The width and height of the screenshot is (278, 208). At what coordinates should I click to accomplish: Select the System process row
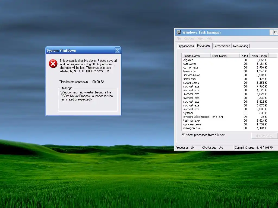tap(225, 113)
